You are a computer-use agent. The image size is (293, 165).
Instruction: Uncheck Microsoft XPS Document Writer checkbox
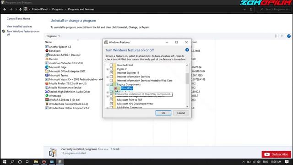[111, 104]
